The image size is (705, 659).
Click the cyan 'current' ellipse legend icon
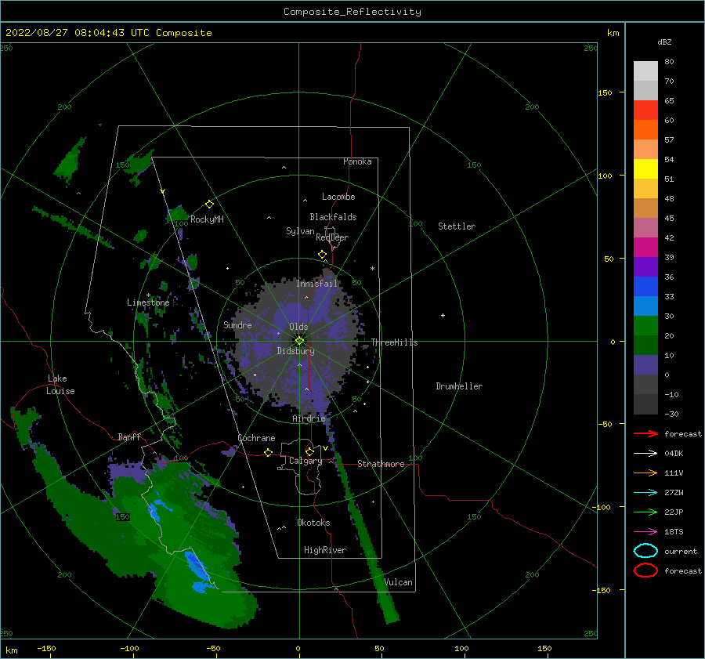(x=645, y=551)
